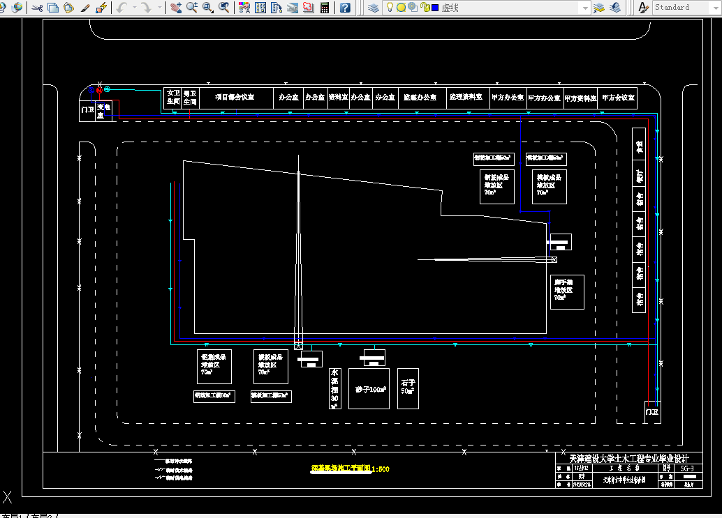Select the 变电室 label near entrance
The height and width of the screenshot is (518, 722).
[103, 111]
